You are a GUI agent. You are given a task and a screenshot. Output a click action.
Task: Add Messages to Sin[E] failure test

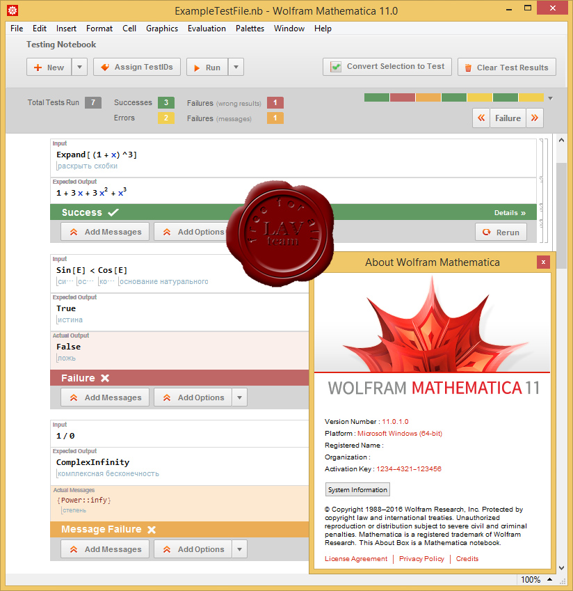click(105, 397)
